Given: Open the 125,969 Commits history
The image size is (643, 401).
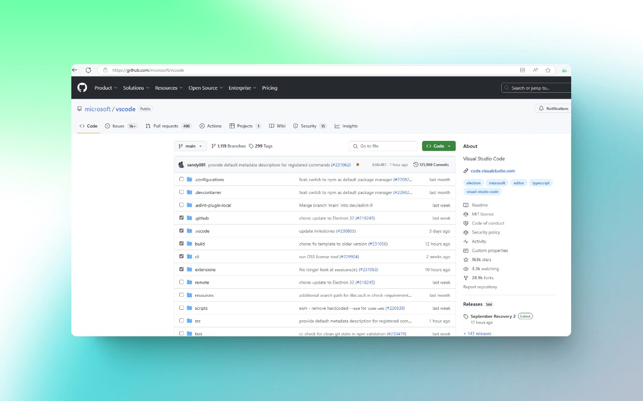Looking at the screenshot, I should coord(431,164).
